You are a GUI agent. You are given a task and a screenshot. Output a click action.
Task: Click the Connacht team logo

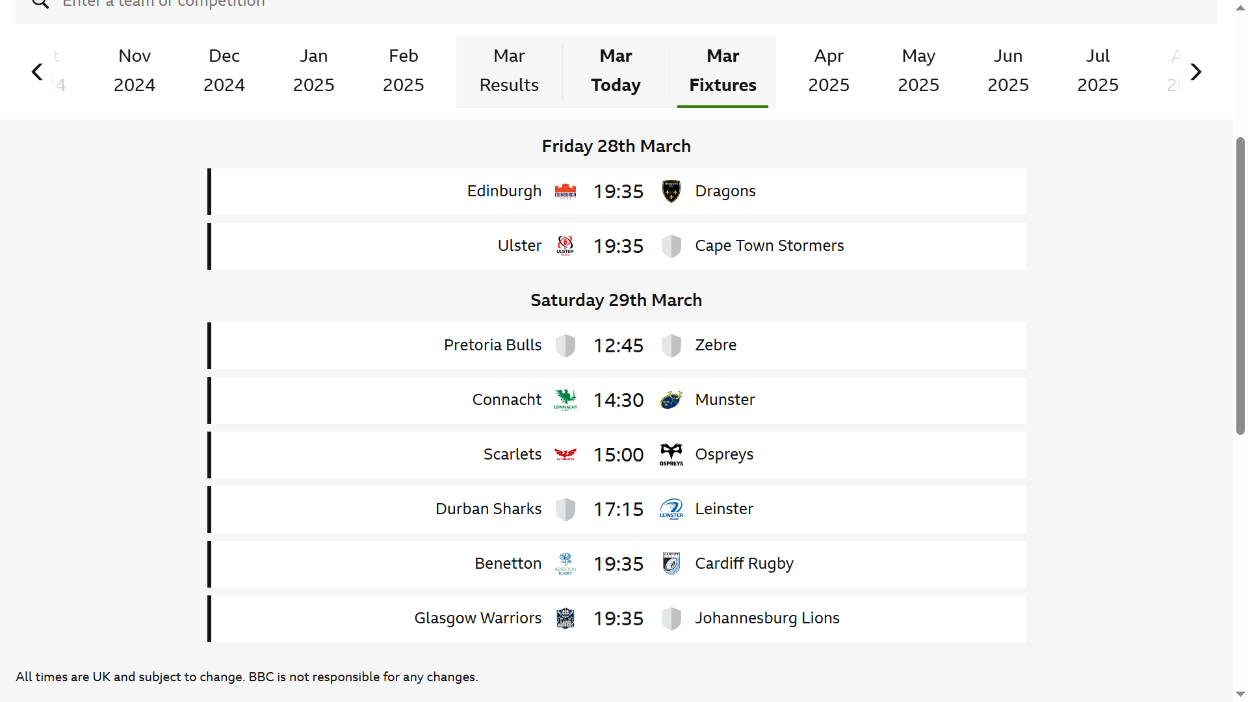coord(565,400)
